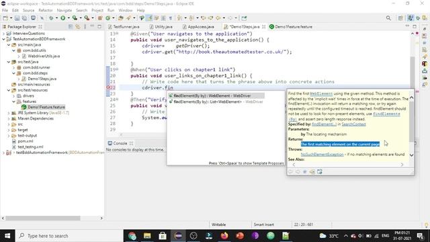Click the NoSuchElementException link
The image size is (430, 242).
click(x=322, y=155)
